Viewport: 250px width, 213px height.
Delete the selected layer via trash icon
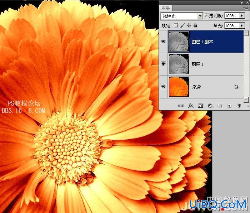coord(239,106)
